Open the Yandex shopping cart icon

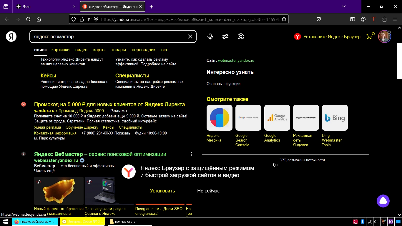(370, 36)
